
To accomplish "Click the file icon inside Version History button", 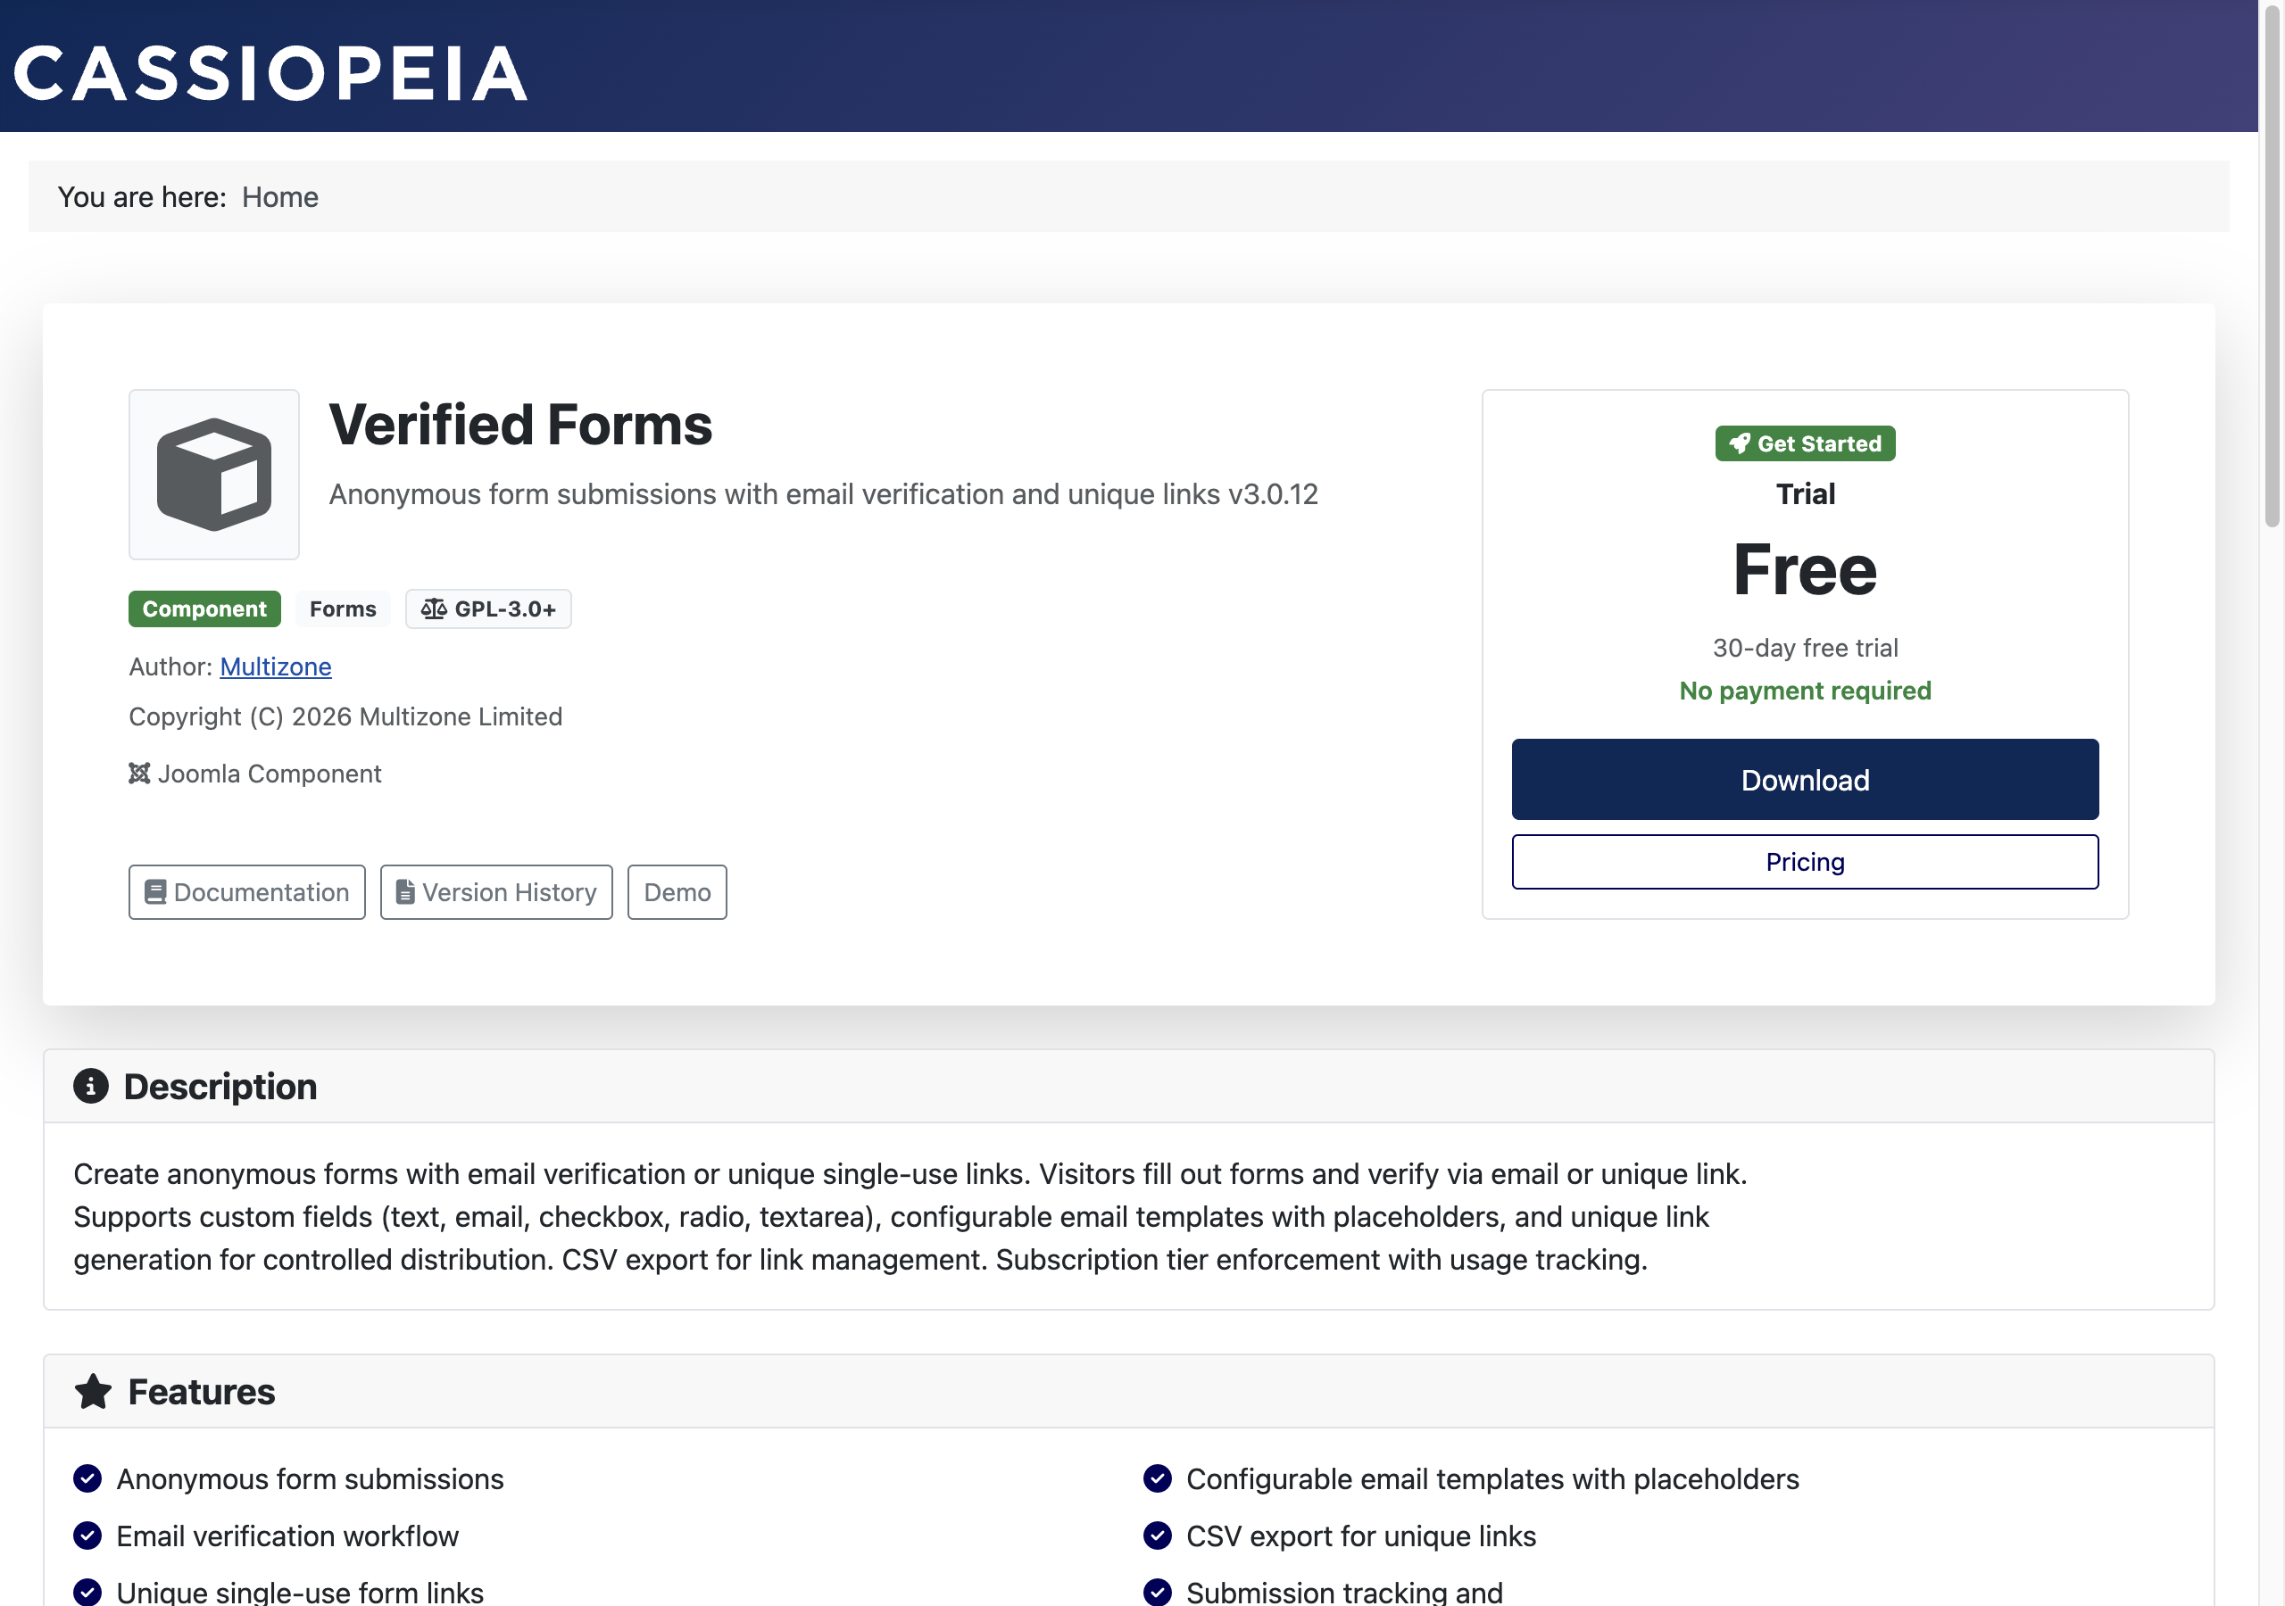I will click(404, 891).
